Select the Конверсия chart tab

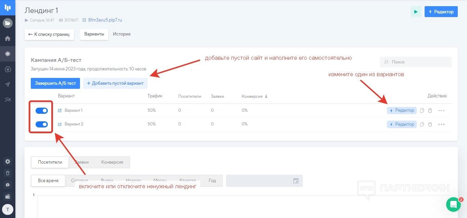(112, 162)
